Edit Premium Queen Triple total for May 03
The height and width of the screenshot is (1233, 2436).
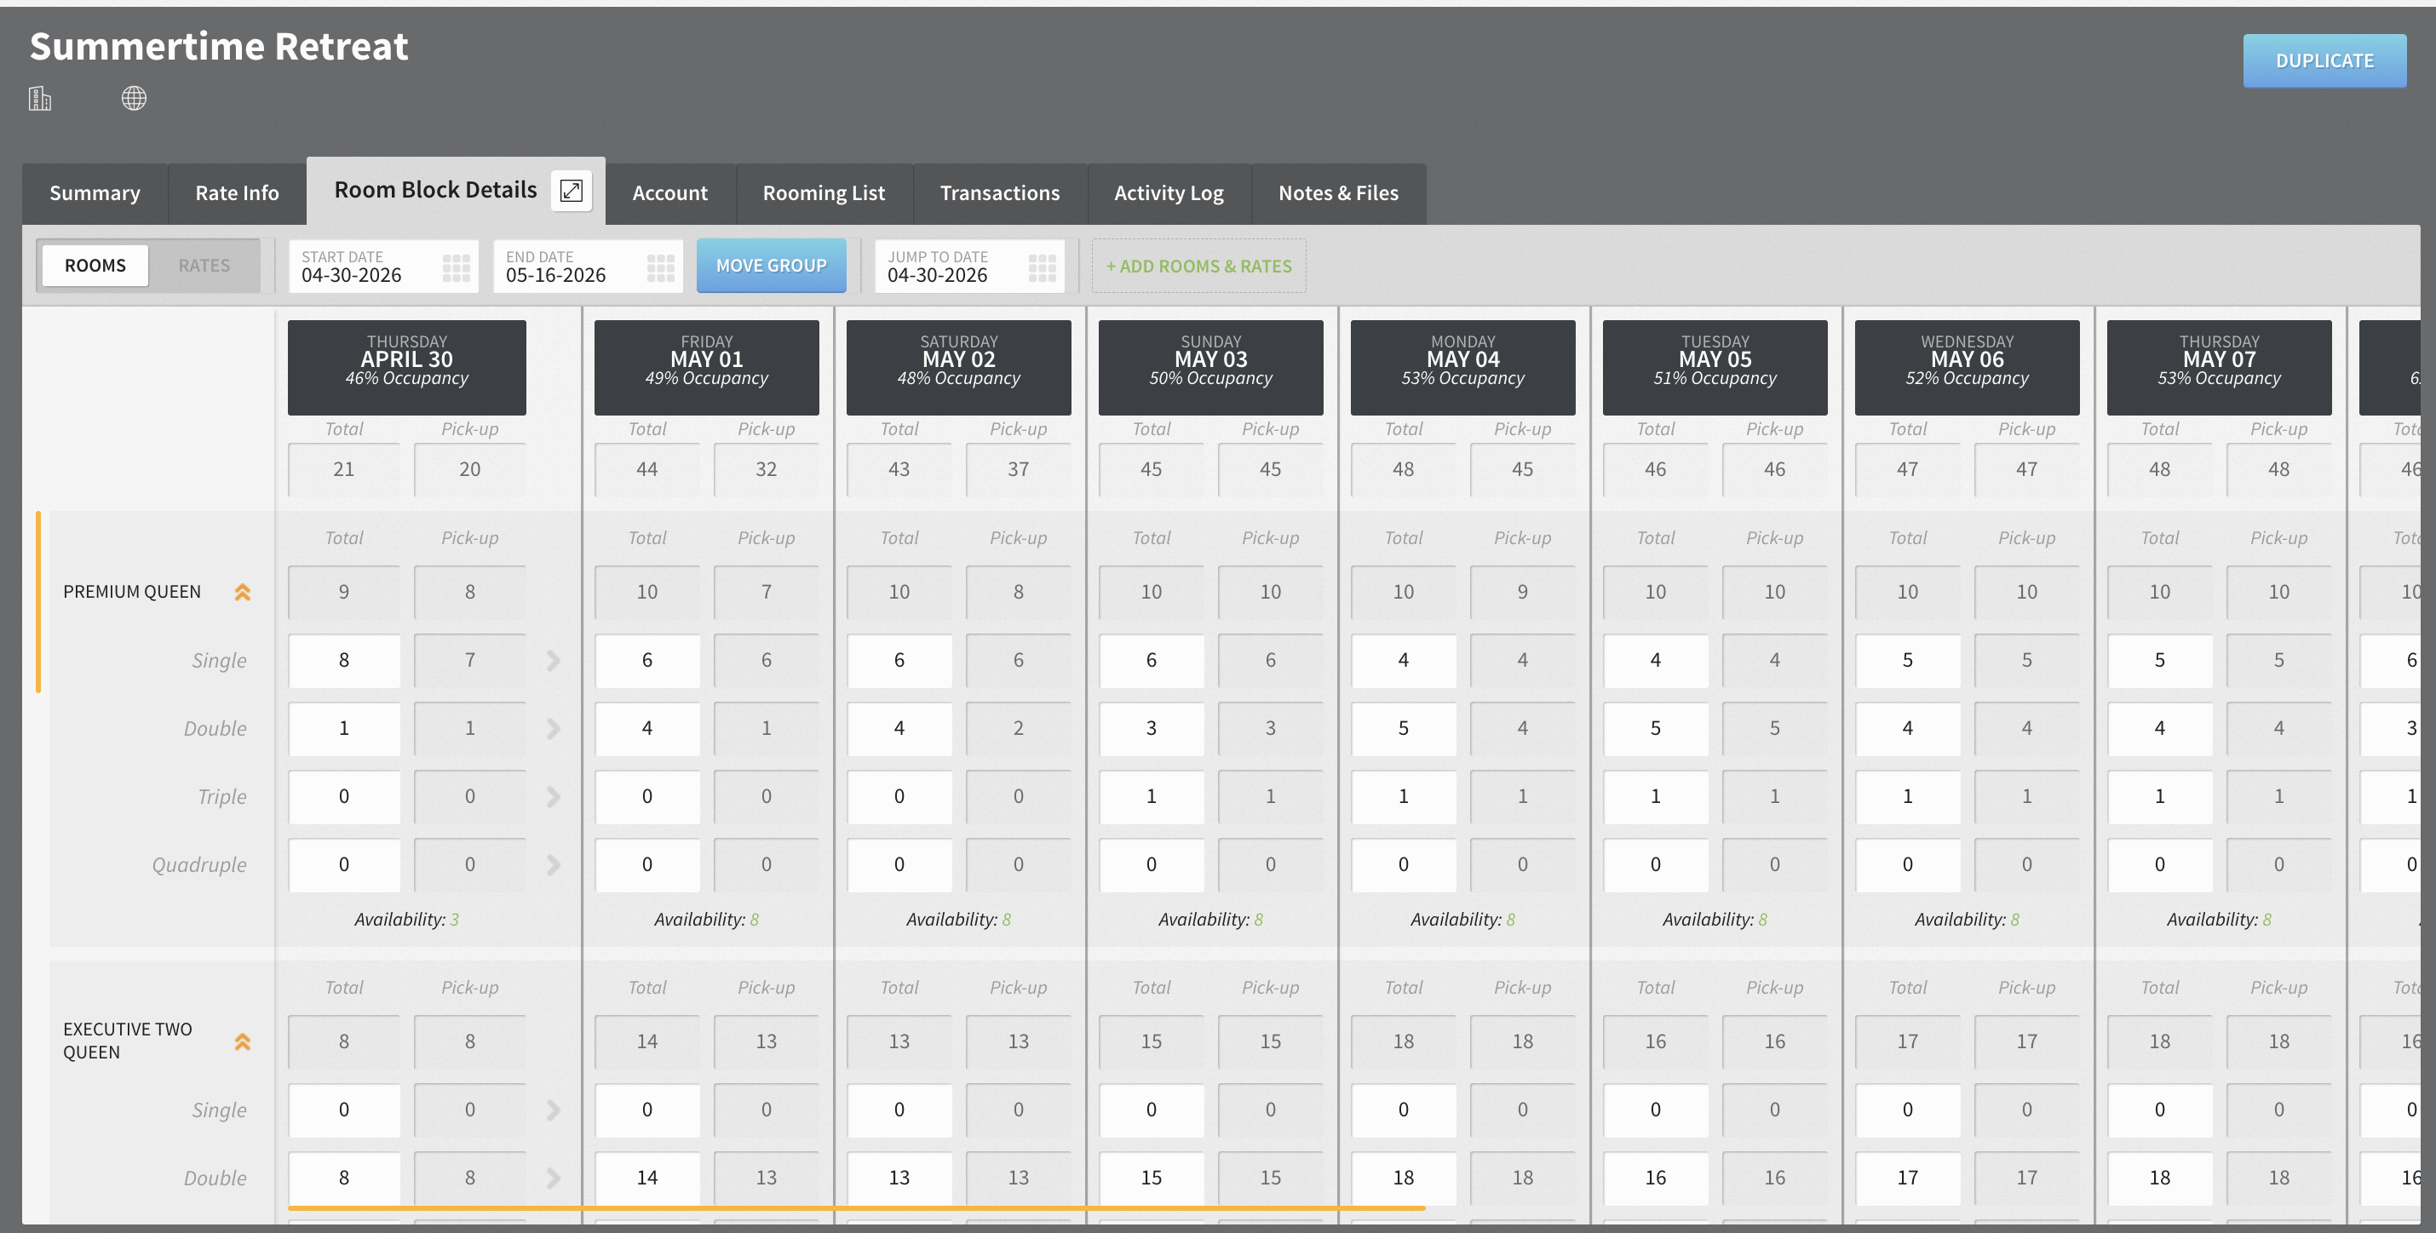[1151, 796]
